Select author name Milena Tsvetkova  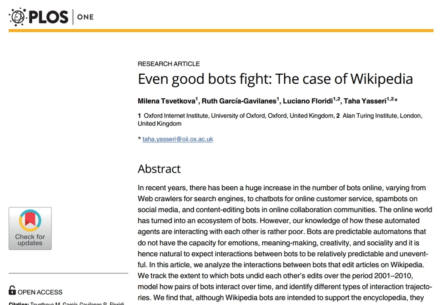click(x=166, y=101)
